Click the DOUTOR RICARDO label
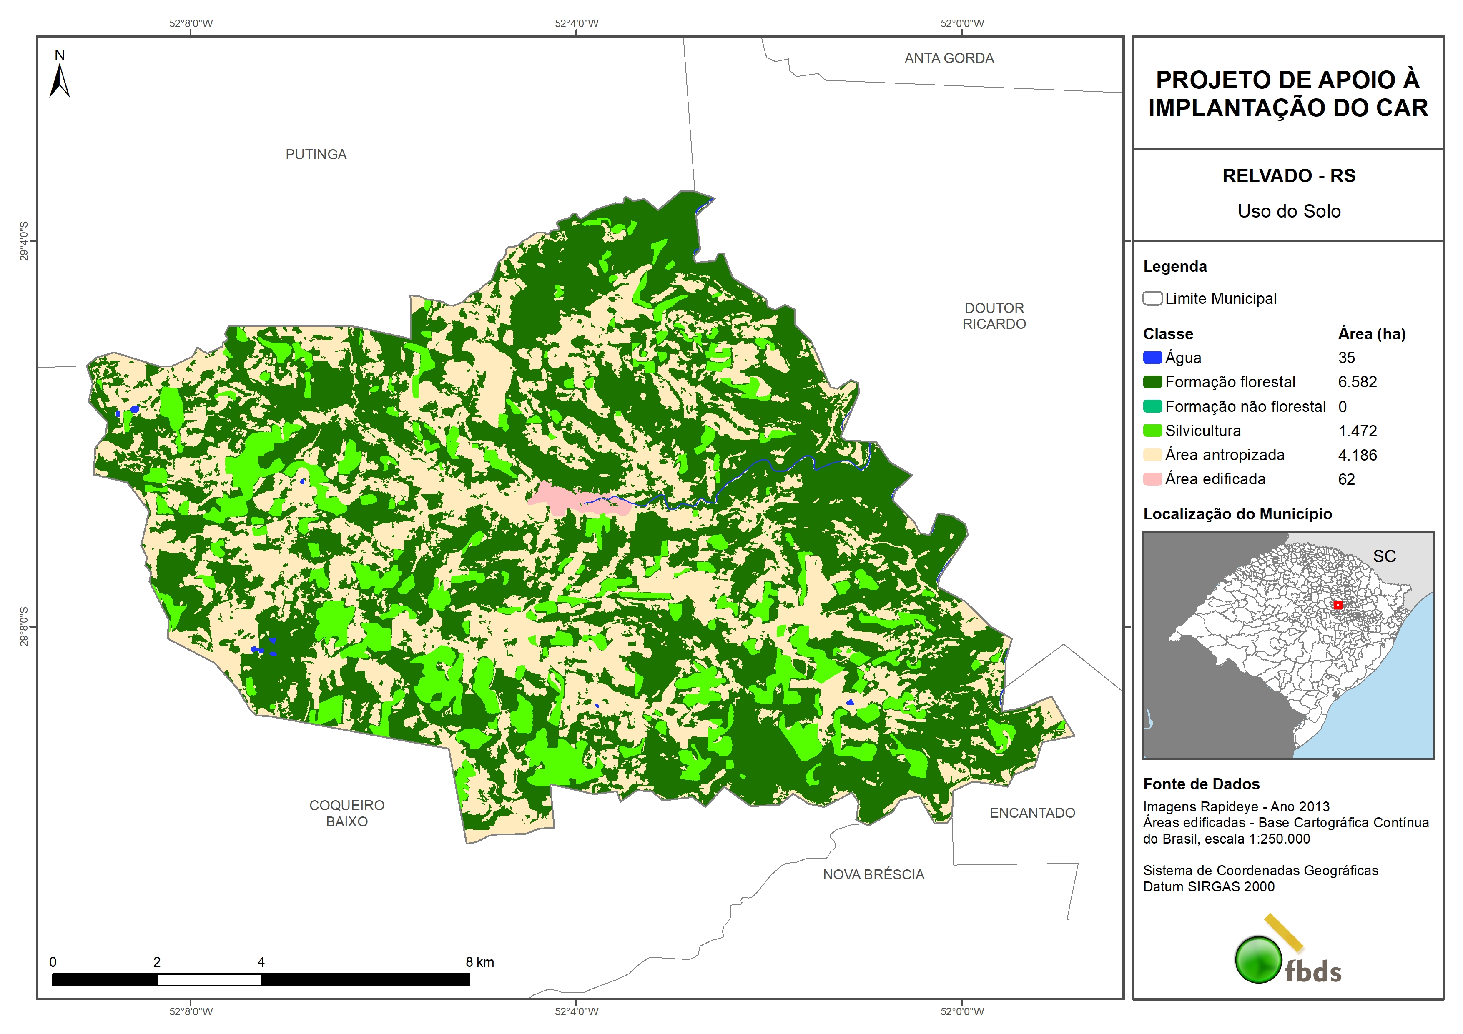This screenshot has height=1034, width=1463. [994, 316]
